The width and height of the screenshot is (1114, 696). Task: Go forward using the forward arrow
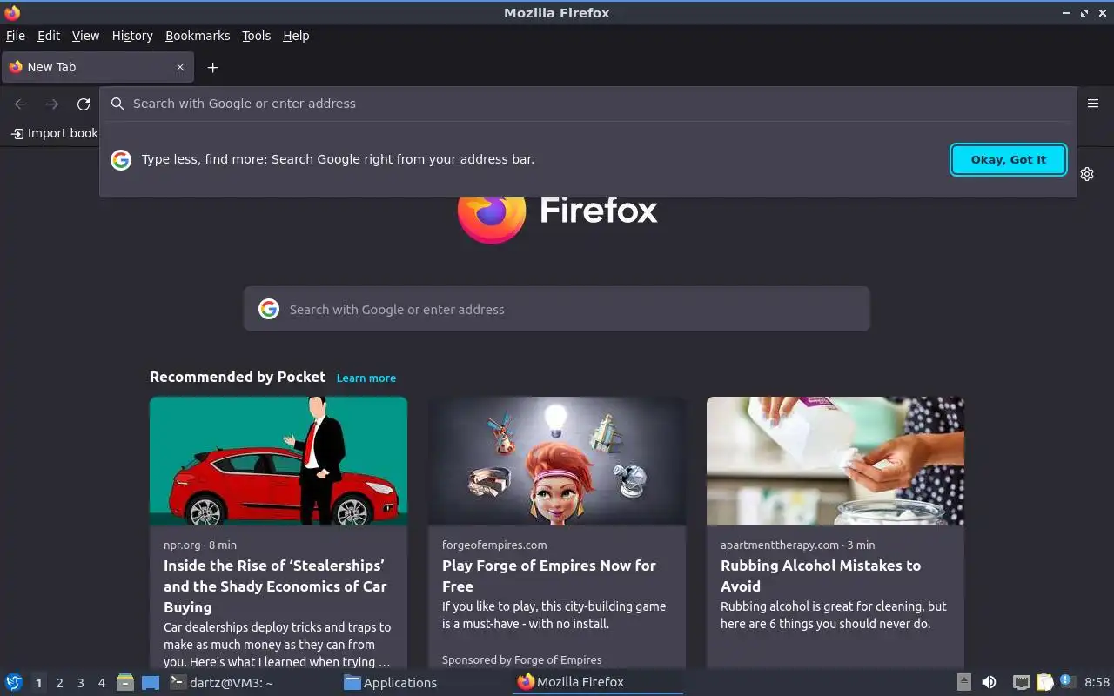pyautogui.click(x=52, y=104)
